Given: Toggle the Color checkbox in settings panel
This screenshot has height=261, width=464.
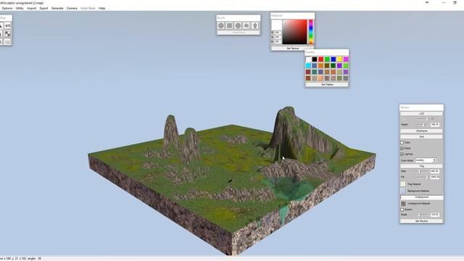Looking at the screenshot, I should (x=402, y=143).
